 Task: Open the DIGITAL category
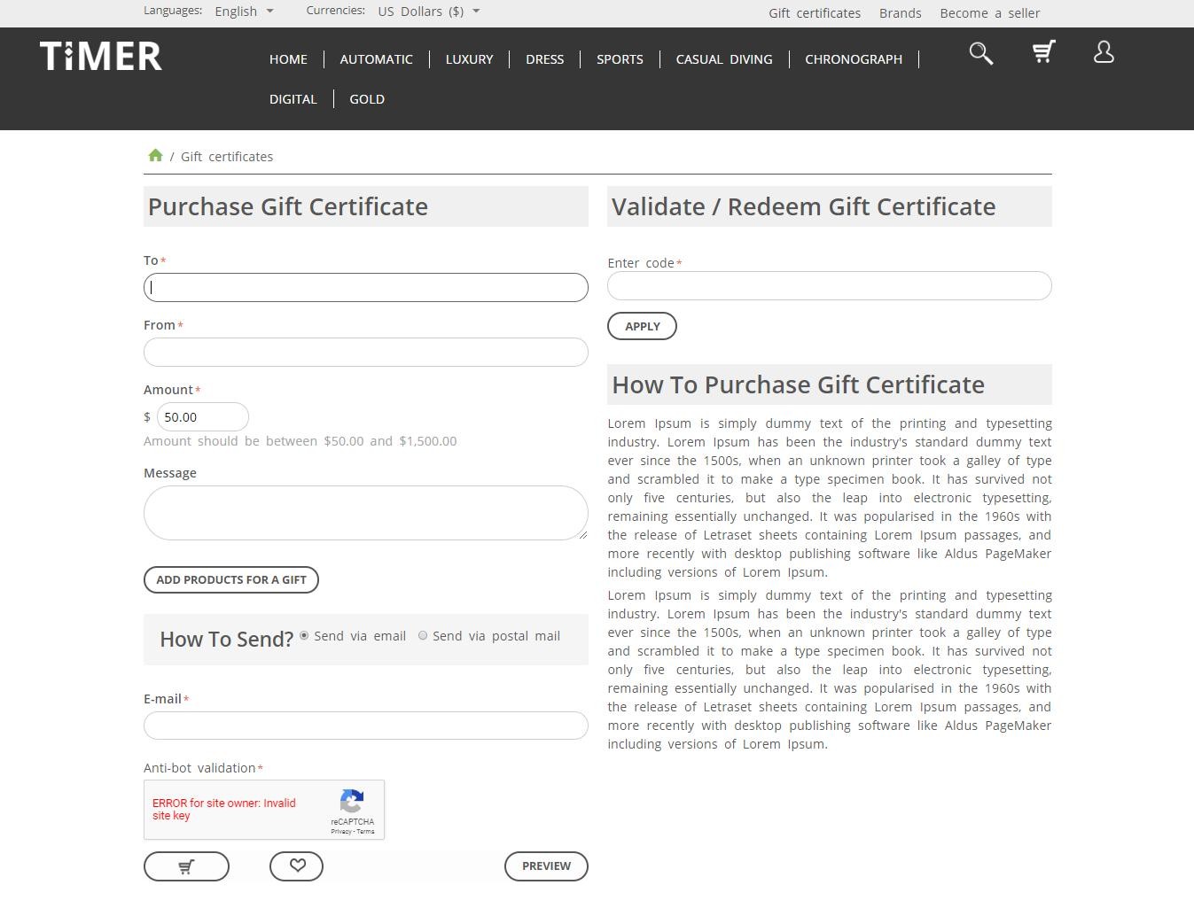(x=293, y=99)
